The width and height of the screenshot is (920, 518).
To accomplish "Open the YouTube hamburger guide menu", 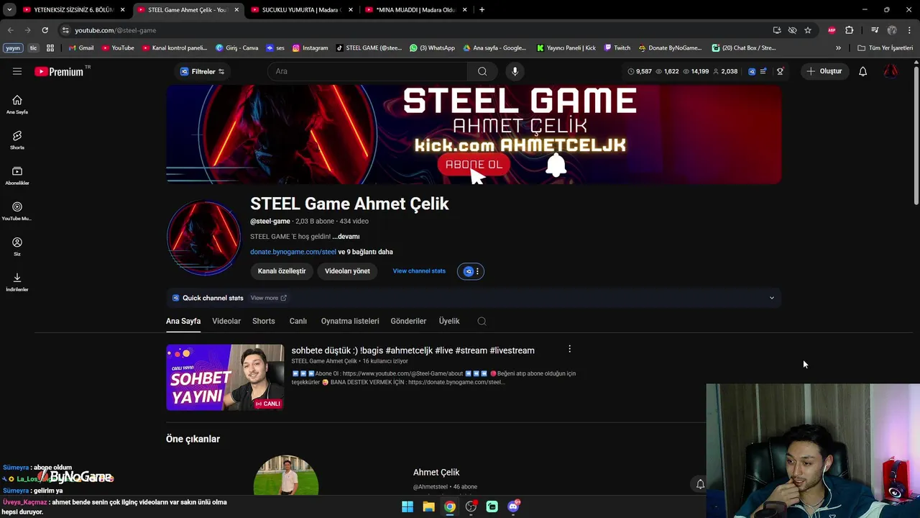I will click(17, 71).
